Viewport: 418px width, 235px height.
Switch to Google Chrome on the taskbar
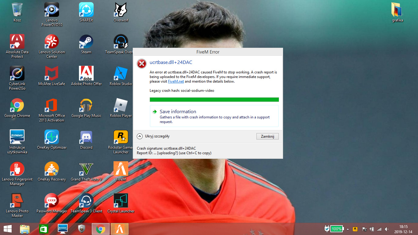[100, 229]
